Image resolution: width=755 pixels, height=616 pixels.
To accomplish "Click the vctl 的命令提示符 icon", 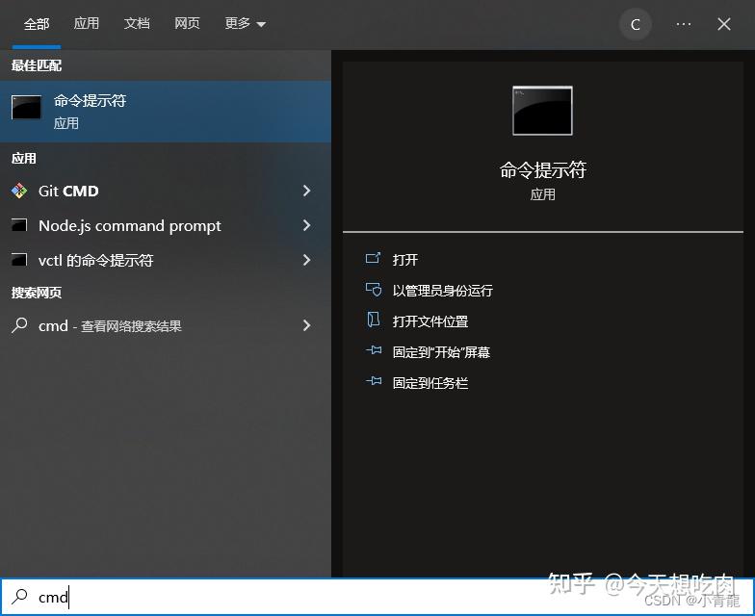I will (19, 260).
